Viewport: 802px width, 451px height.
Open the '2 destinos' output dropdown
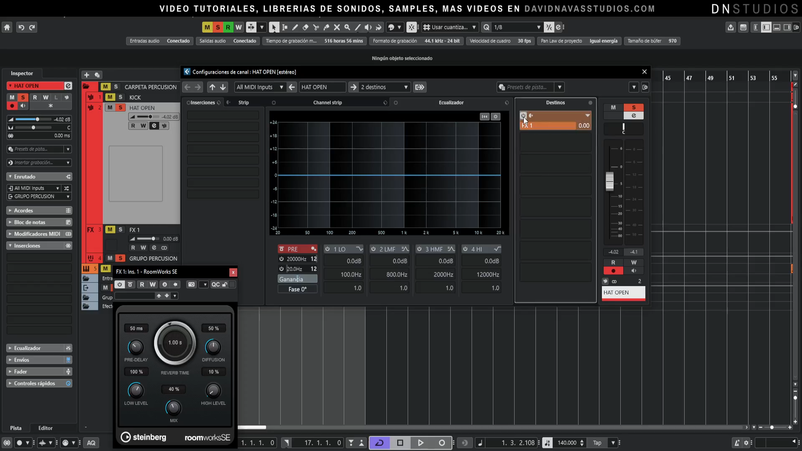point(384,87)
